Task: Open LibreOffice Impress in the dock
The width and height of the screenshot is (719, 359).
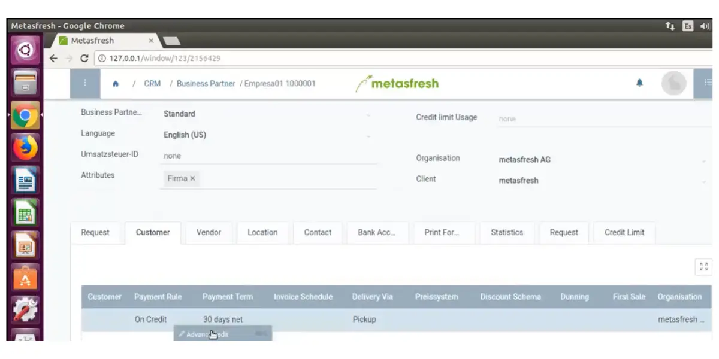Action: point(25,245)
